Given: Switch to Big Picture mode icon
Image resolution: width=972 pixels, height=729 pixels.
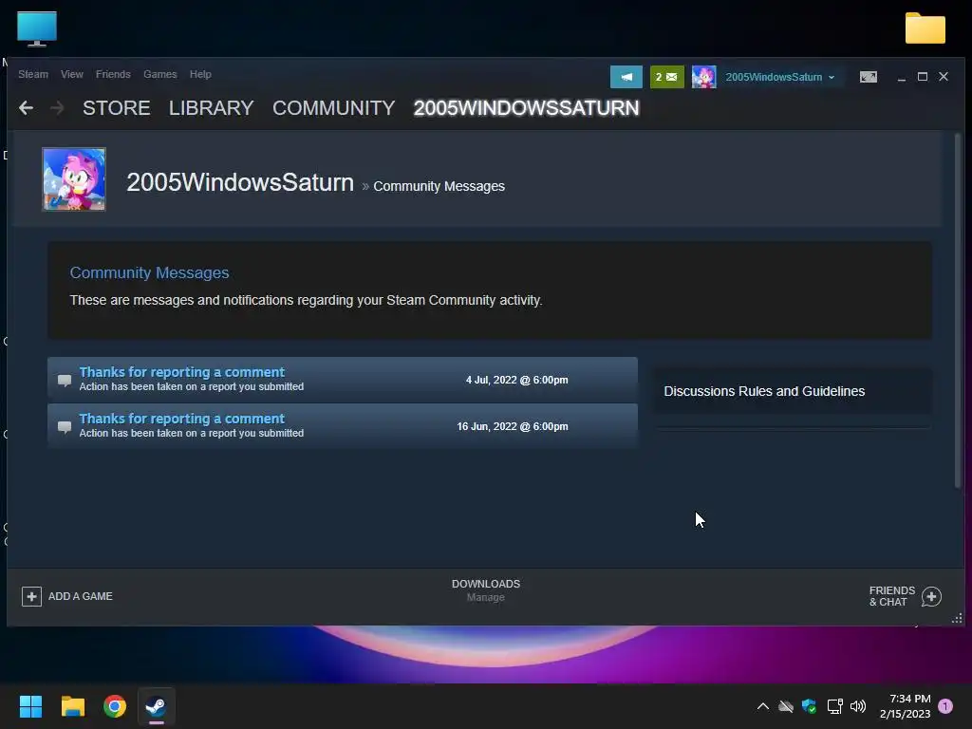Looking at the screenshot, I should pos(868,77).
